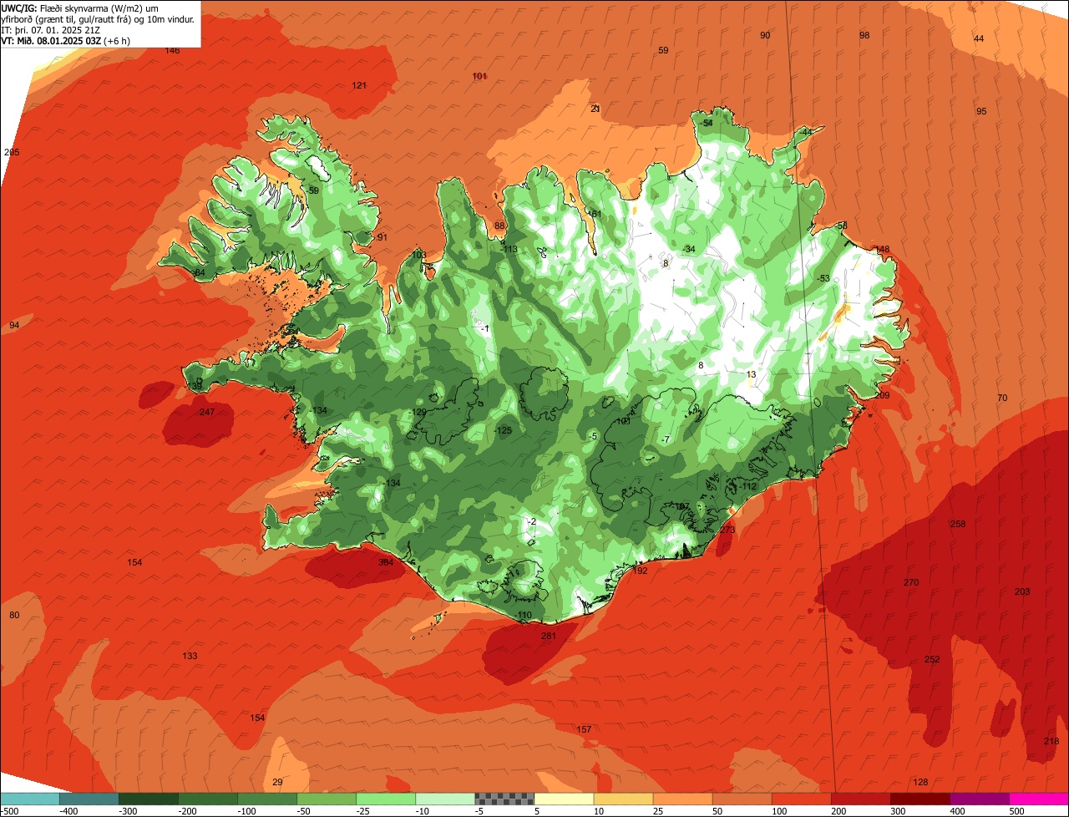This screenshot has width=1069, height=817.
Task: Click the value 44 in the top right corner
Action: [x=979, y=38]
